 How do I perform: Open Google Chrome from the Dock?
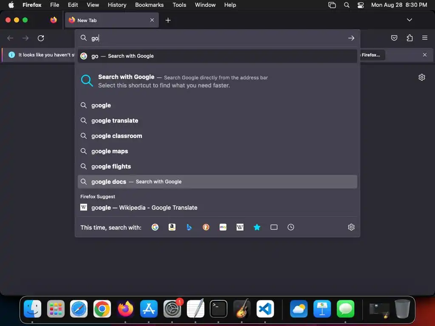tap(102, 309)
